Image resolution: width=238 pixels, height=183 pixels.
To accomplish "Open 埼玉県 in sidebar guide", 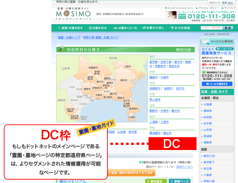I will click(207, 169).
